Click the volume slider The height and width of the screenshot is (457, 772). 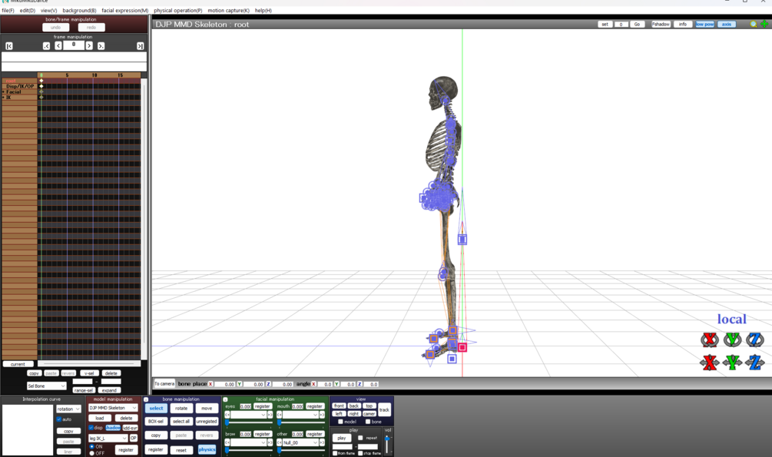coord(387,444)
